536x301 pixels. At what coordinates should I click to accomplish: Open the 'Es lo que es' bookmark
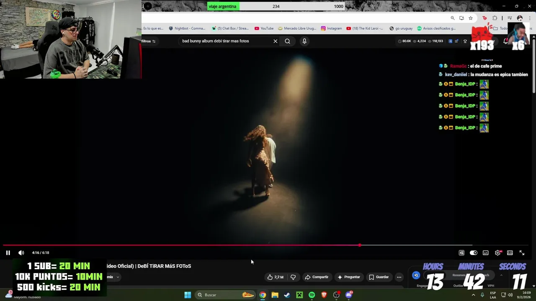[153, 28]
